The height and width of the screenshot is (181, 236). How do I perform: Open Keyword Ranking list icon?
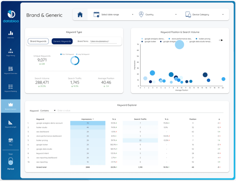tap(11, 87)
